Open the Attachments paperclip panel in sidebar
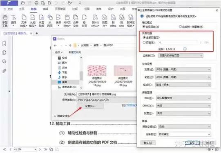Screen dimensions: 221x153 [x=4, y=71]
